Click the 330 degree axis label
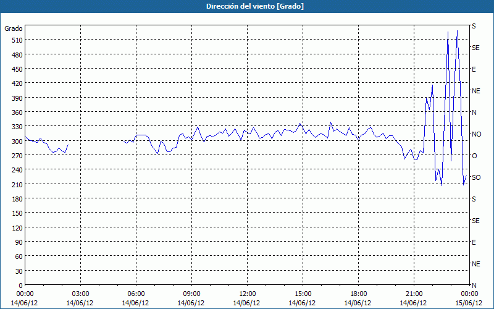The height and width of the screenshot is (309, 494). (x=17, y=127)
